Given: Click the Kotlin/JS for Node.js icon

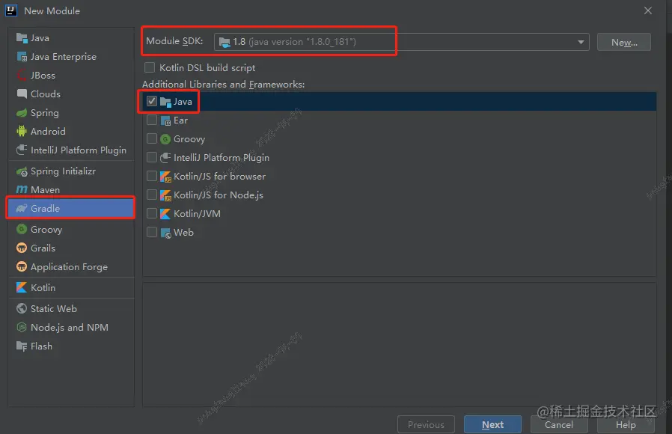Looking at the screenshot, I should [165, 195].
